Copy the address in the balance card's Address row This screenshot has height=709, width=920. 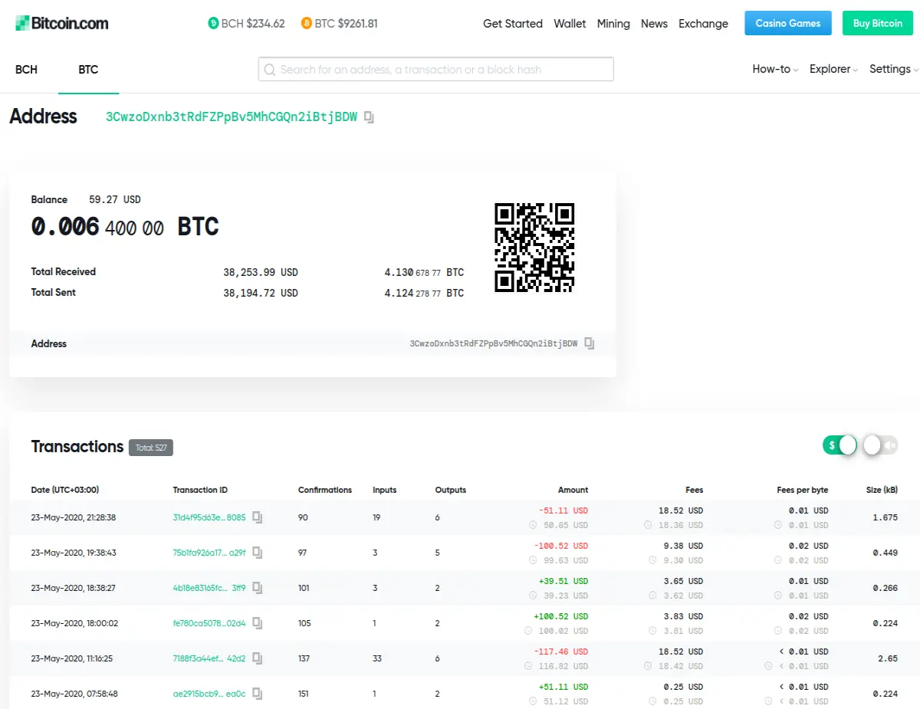pos(590,343)
